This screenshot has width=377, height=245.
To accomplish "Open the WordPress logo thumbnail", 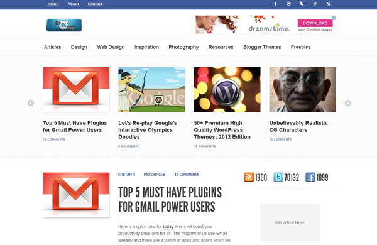I will tap(227, 89).
